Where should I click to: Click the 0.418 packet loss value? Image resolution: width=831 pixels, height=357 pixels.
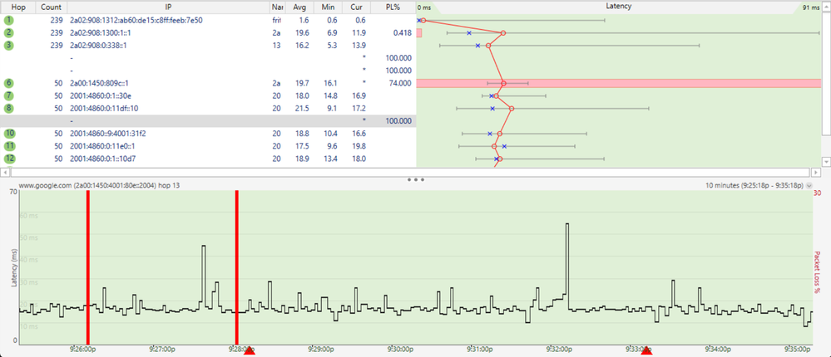click(x=403, y=32)
